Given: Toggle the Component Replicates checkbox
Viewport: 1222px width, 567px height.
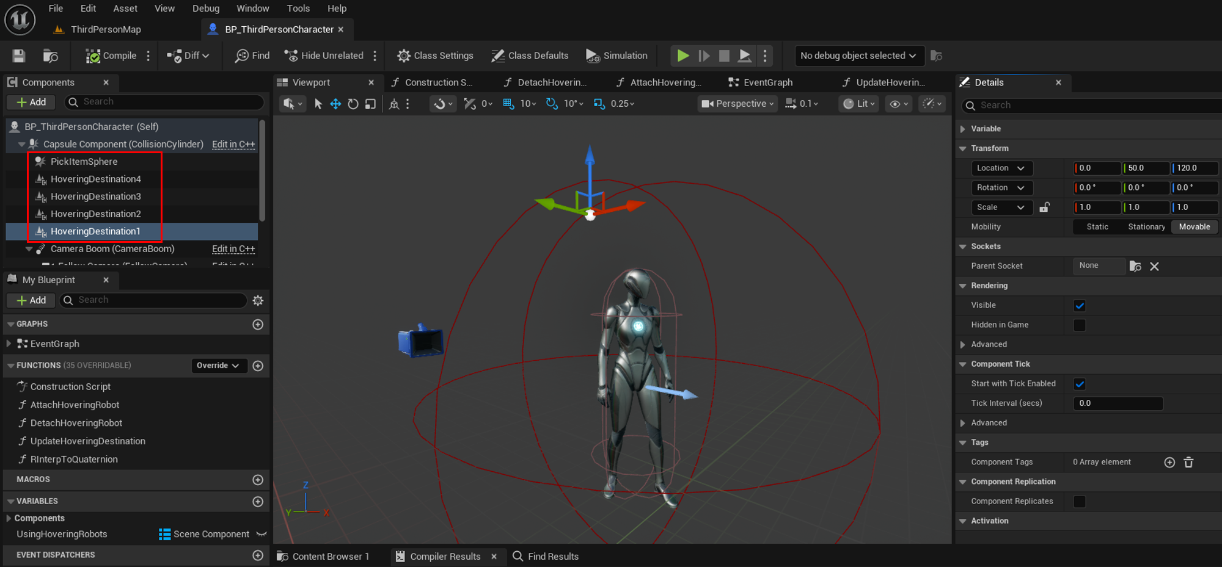Looking at the screenshot, I should click(1079, 501).
